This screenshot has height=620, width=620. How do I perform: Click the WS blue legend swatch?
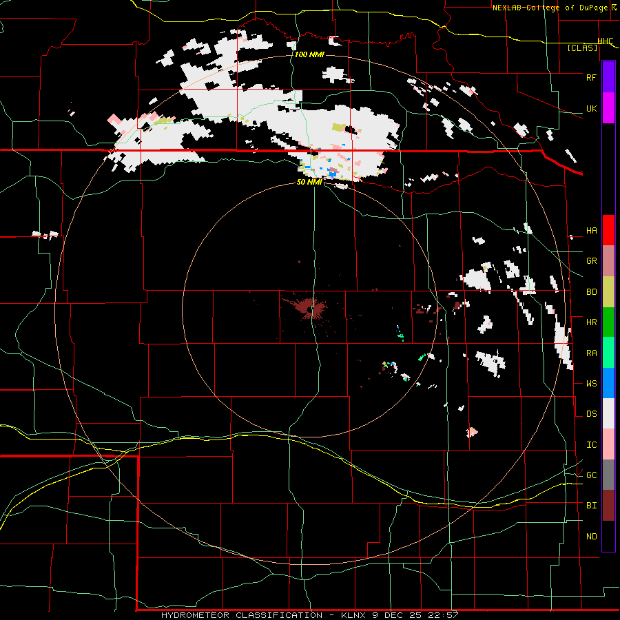(x=608, y=383)
